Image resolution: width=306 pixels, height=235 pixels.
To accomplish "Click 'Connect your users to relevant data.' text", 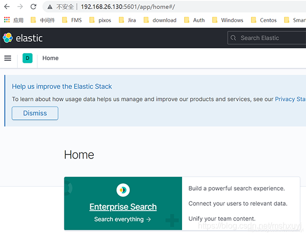I will point(238,203).
